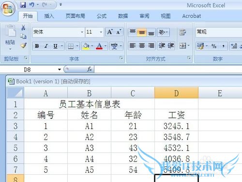Increase font size with the large A button

[110, 32]
